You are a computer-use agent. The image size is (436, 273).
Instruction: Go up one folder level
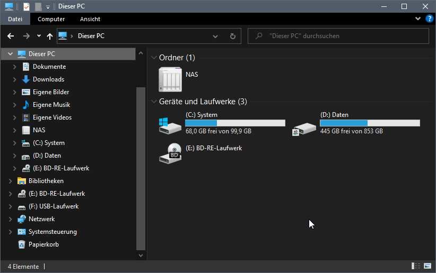coord(50,36)
